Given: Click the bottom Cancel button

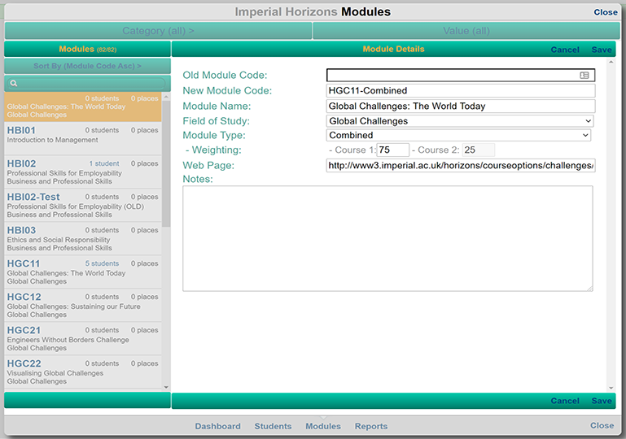Looking at the screenshot, I should [x=565, y=401].
